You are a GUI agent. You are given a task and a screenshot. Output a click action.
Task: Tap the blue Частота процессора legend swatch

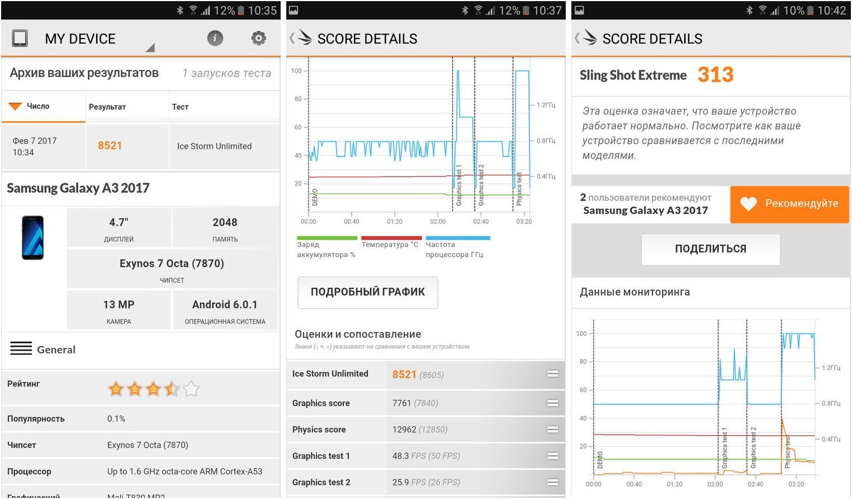[x=457, y=238]
